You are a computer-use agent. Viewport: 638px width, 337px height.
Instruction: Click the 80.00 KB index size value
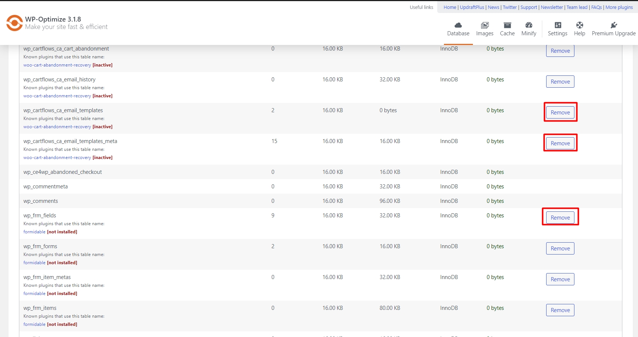pos(390,308)
